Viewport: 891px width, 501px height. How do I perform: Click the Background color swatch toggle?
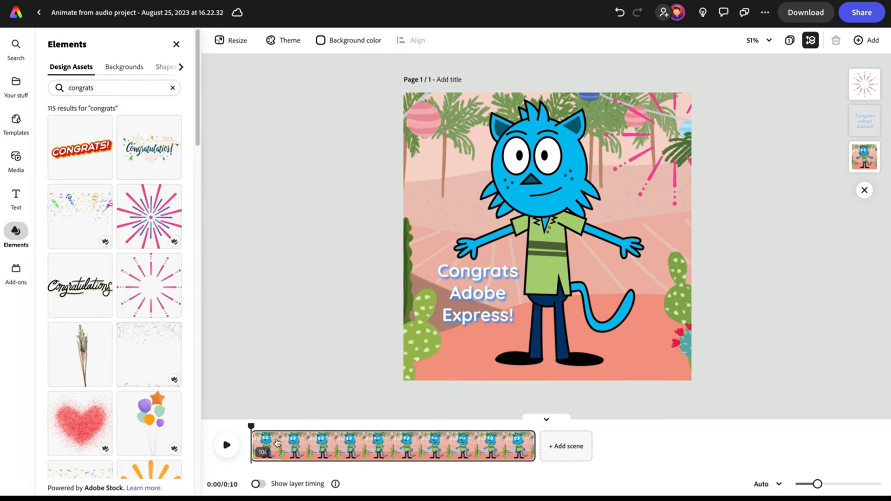click(320, 40)
